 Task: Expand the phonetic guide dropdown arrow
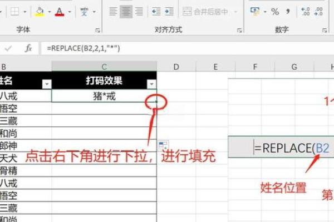click(x=94, y=12)
